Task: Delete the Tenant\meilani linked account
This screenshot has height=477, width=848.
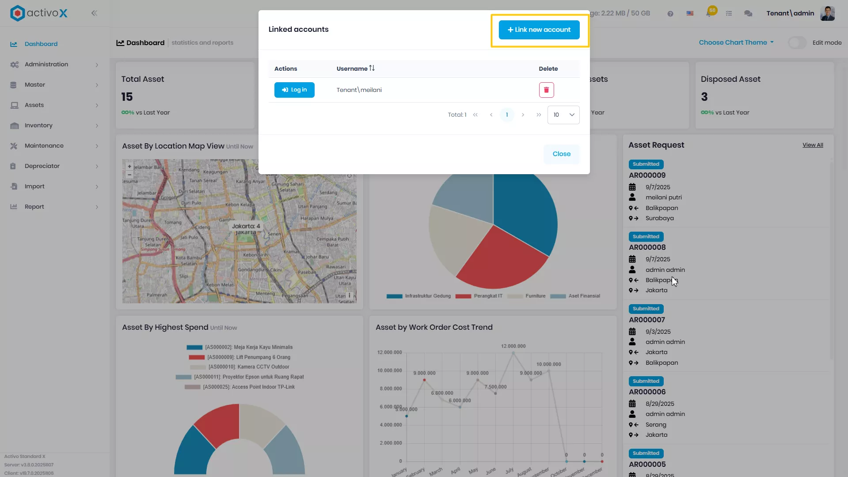Action: point(546,90)
